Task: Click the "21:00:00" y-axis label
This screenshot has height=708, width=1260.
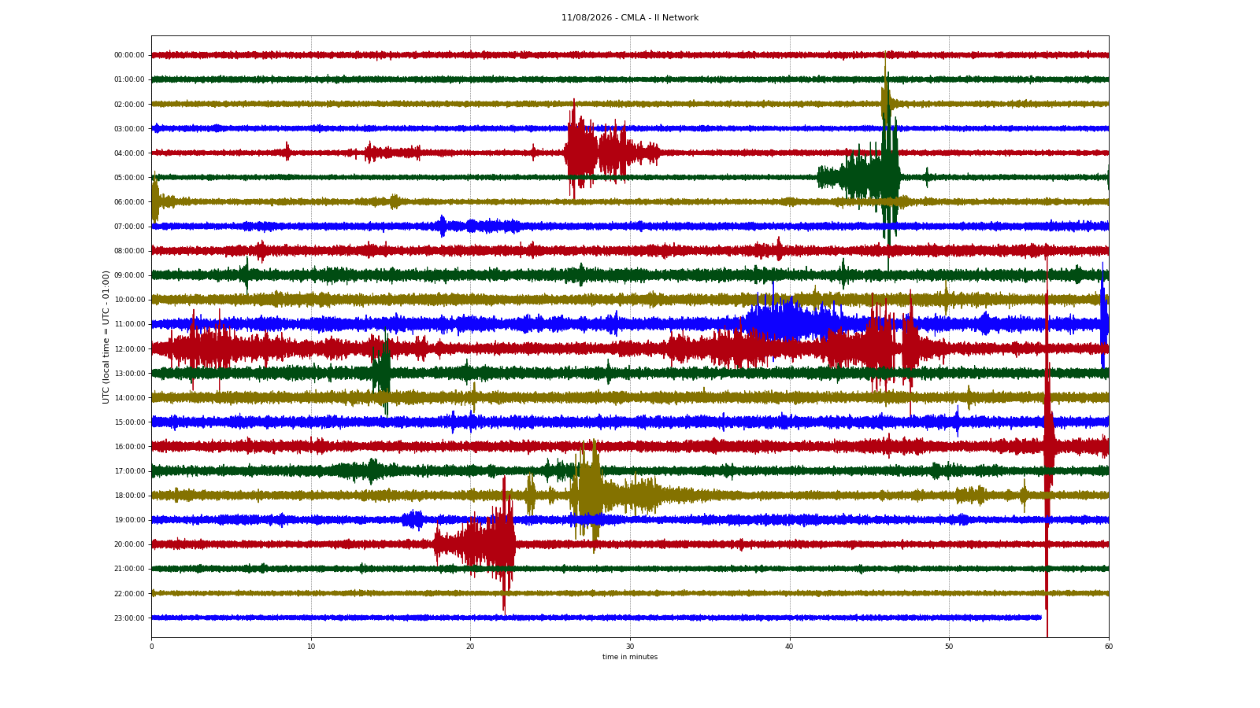Action: 129,568
